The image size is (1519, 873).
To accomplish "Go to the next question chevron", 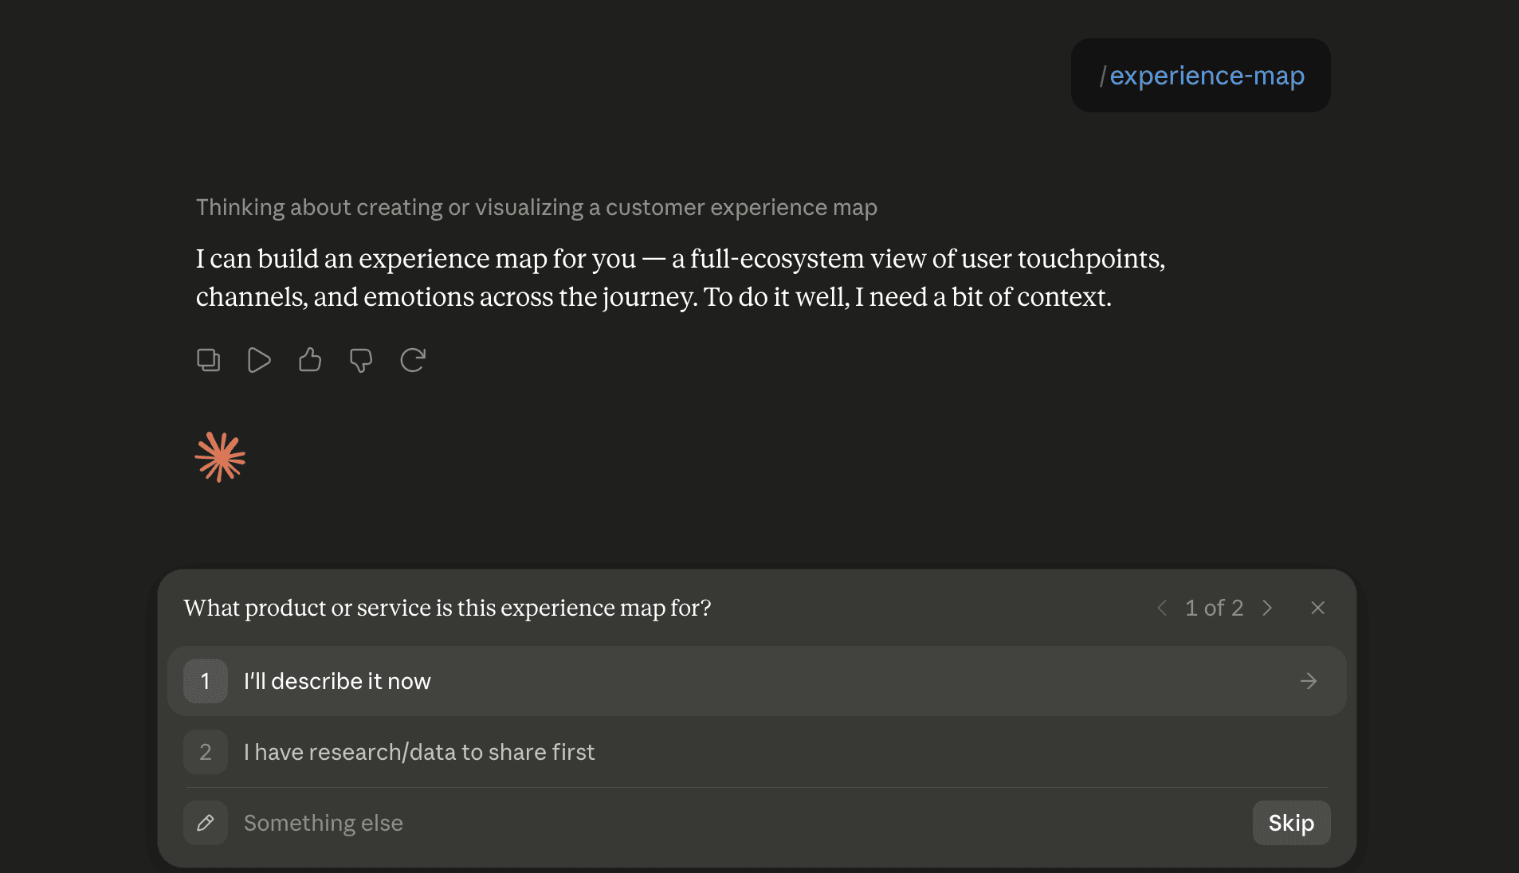I will tap(1267, 608).
